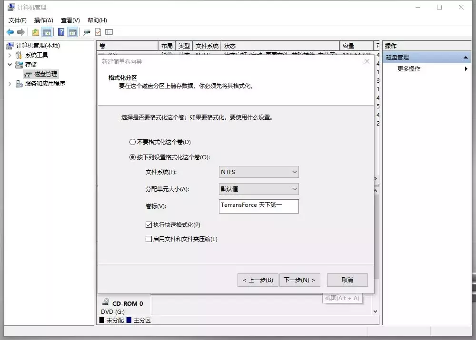Select the 不要格式化这个卷 radio option
The image size is (476, 340).
pos(132,141)
